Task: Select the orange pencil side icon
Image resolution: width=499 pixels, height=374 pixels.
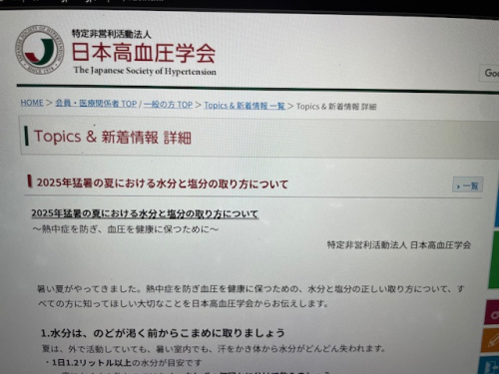Action: pos(492,340)
